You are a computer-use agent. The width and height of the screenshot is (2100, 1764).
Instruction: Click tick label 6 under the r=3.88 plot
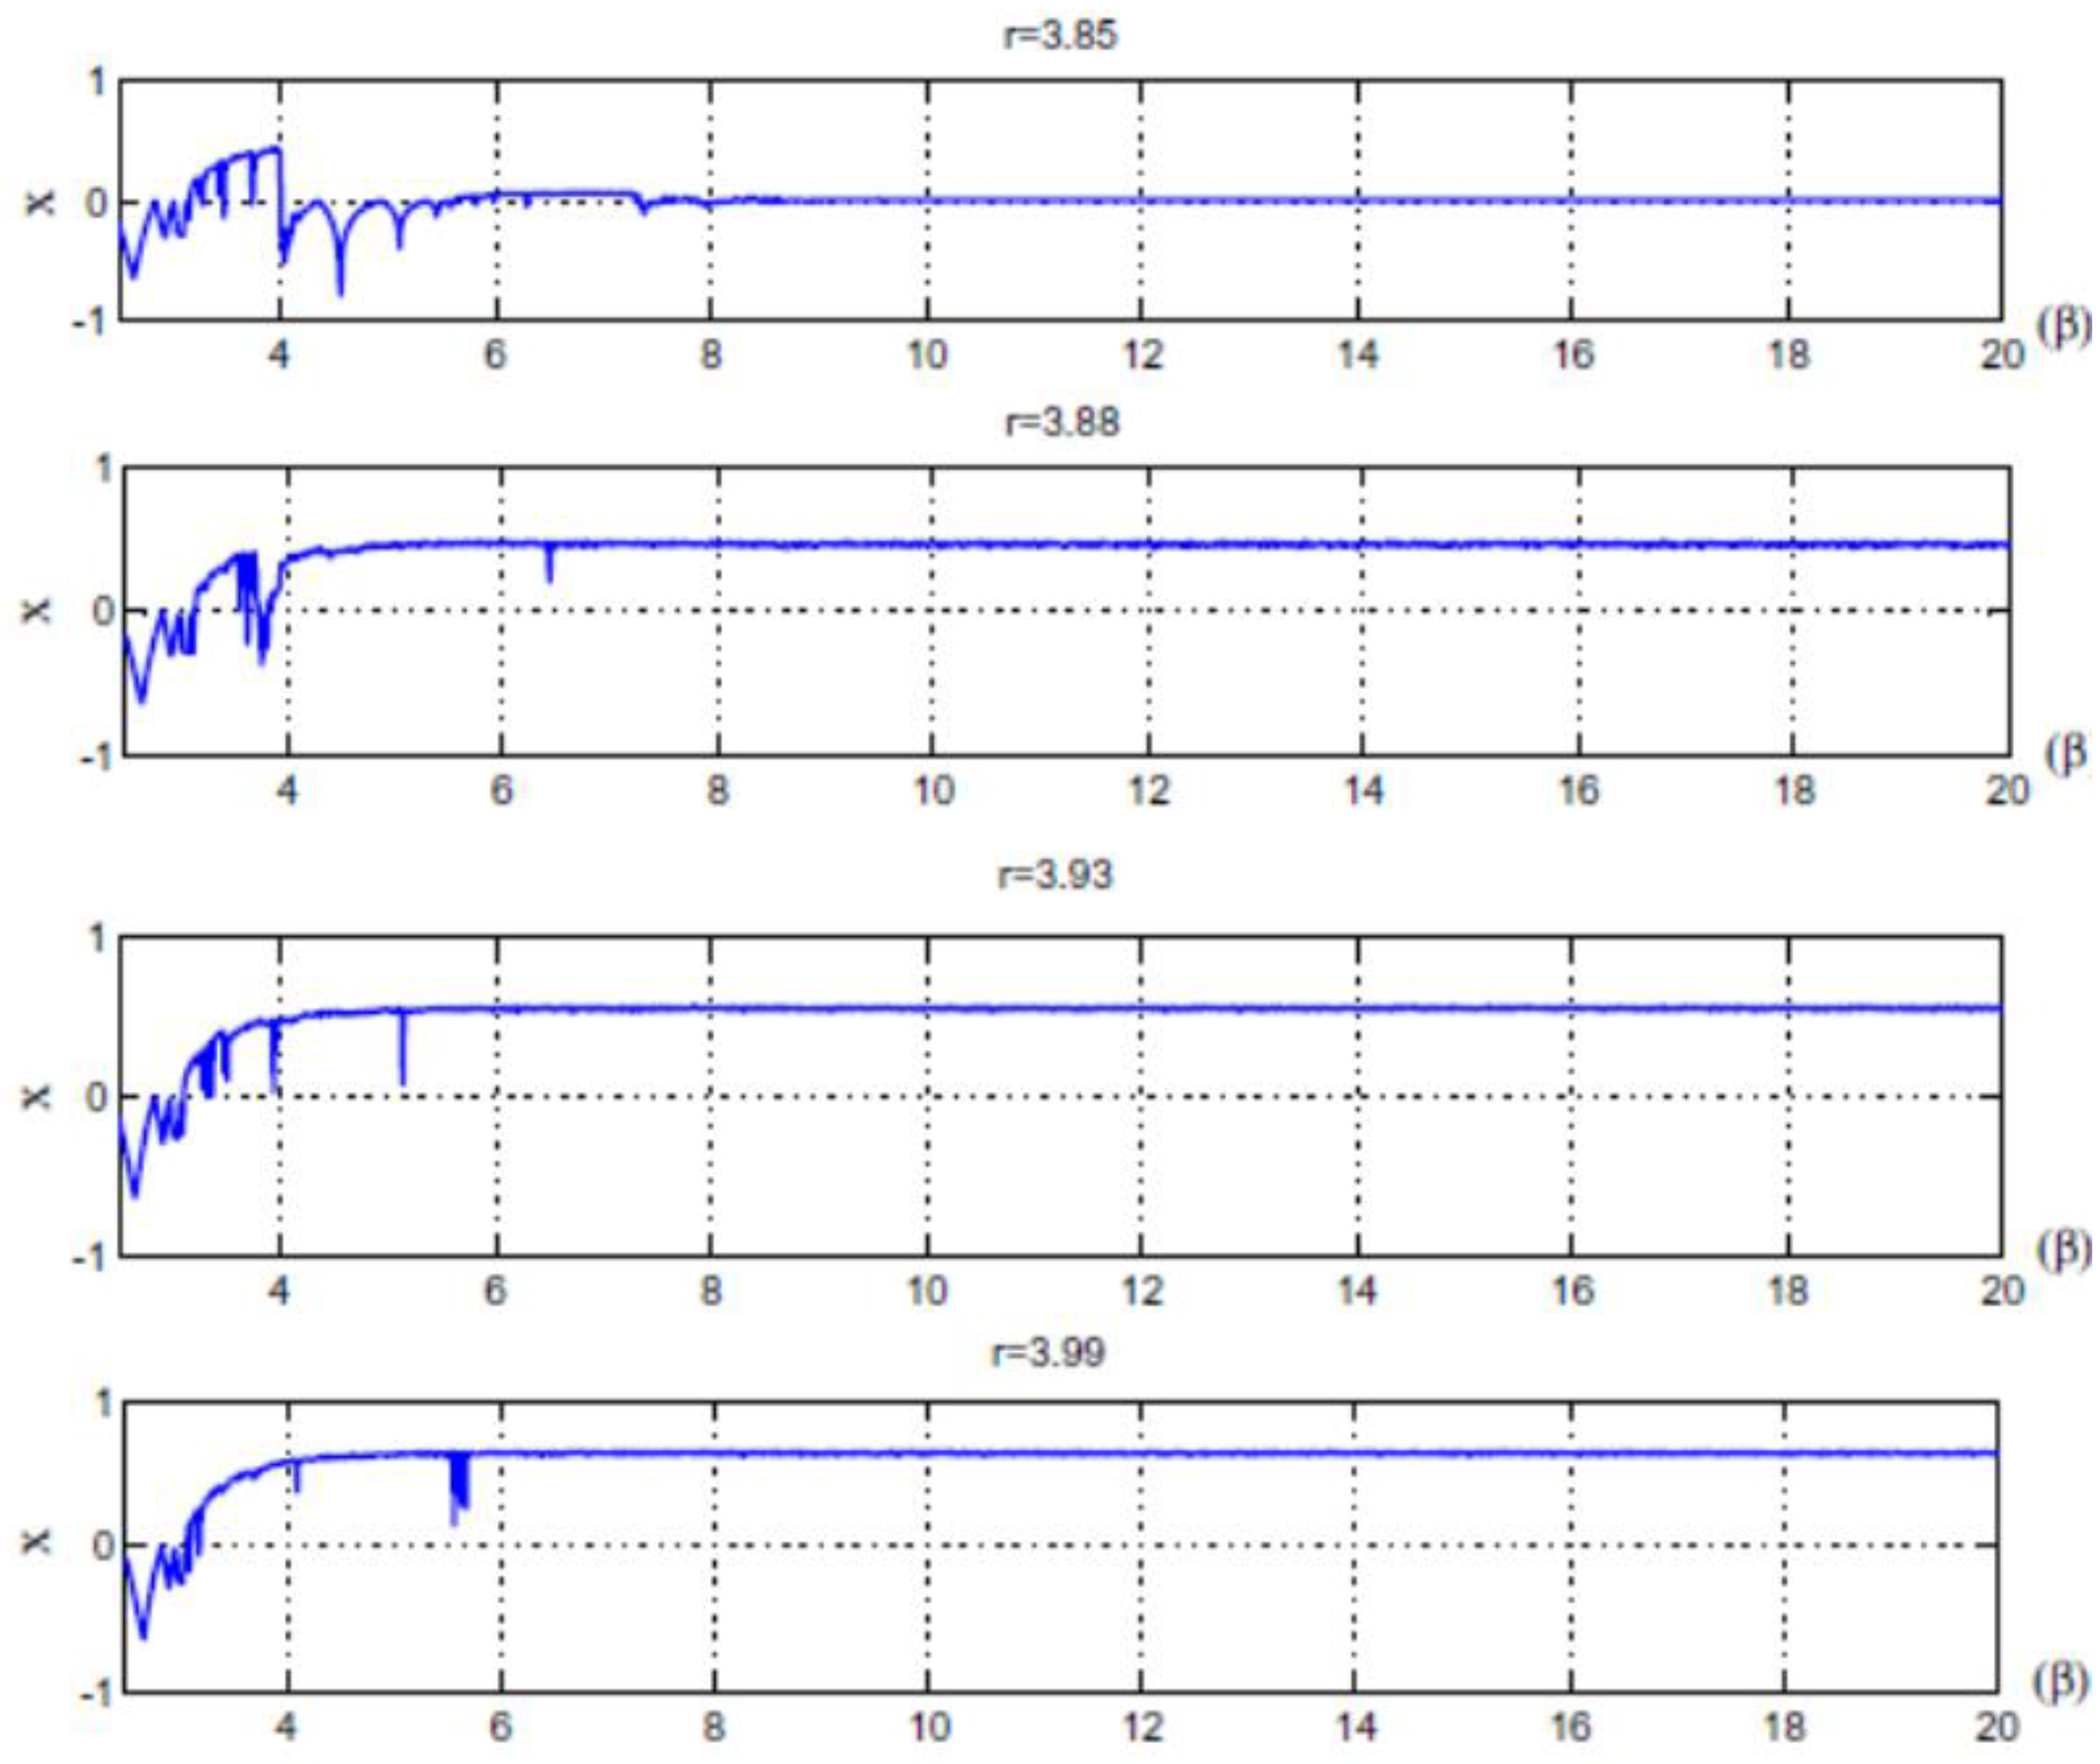tap(502, 791)
